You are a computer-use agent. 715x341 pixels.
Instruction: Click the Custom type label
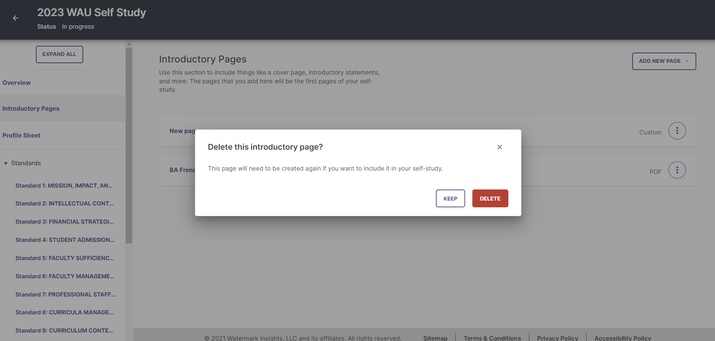(650, 133)
